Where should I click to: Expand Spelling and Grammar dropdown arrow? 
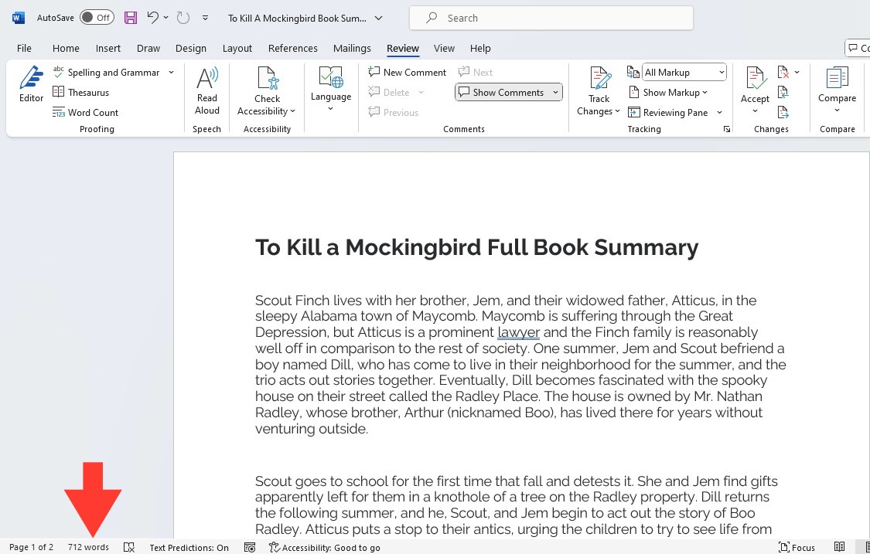coord(171,72)
